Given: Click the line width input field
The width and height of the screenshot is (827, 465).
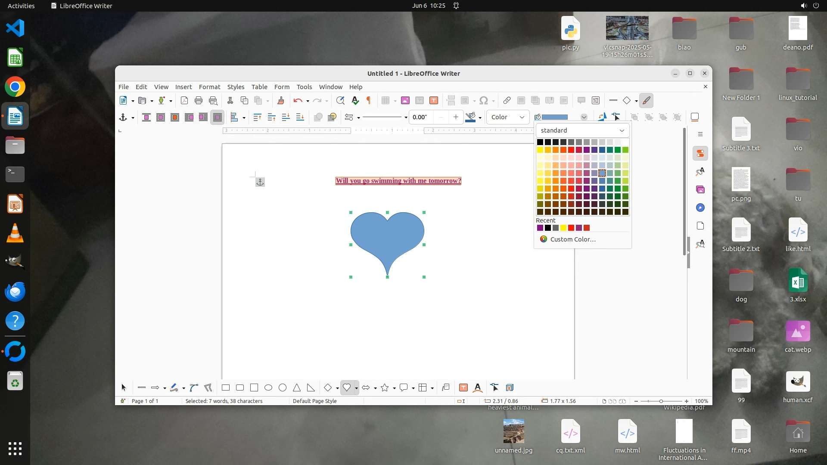Looking at the screenshot, I should (421, 117).
